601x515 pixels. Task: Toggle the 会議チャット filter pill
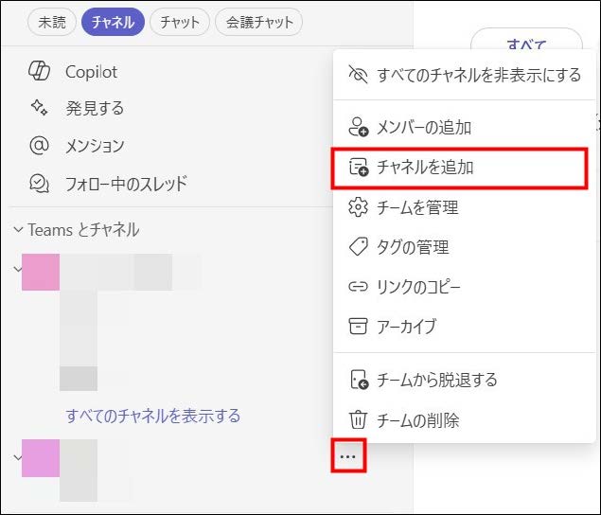(x=258, y=22)
